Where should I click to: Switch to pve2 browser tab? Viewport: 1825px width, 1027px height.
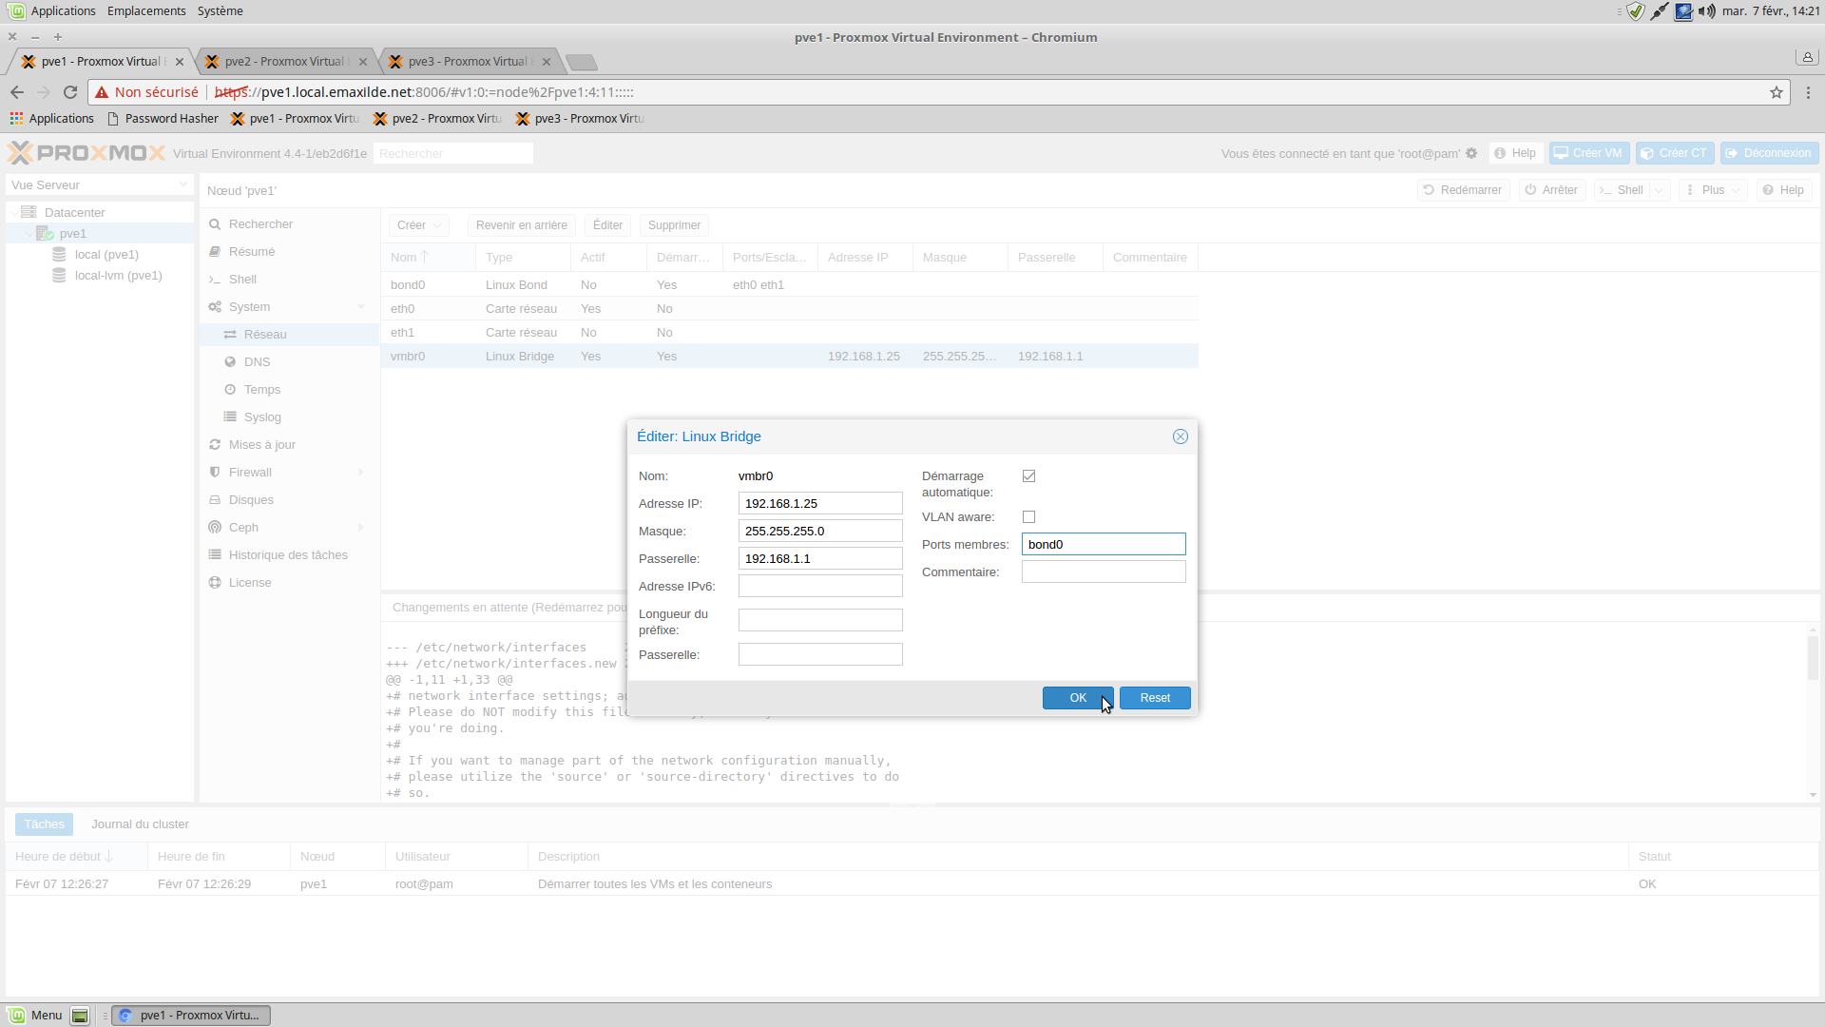pos(288,62)
